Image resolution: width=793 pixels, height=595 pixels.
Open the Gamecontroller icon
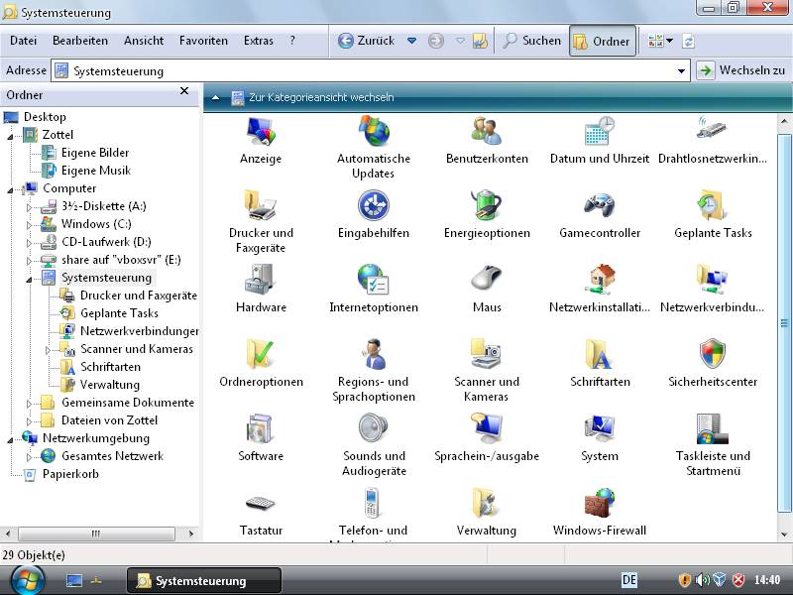point(599,205)
